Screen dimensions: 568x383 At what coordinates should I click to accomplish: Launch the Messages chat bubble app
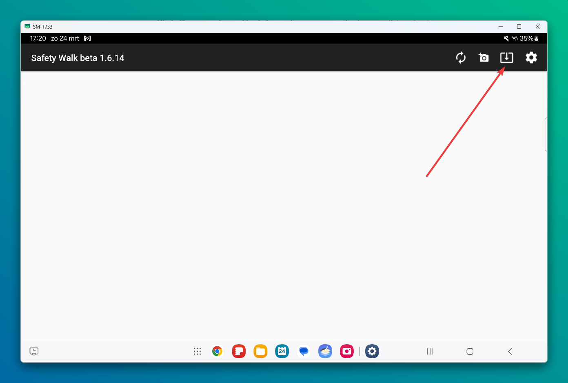tap(304, 351)
